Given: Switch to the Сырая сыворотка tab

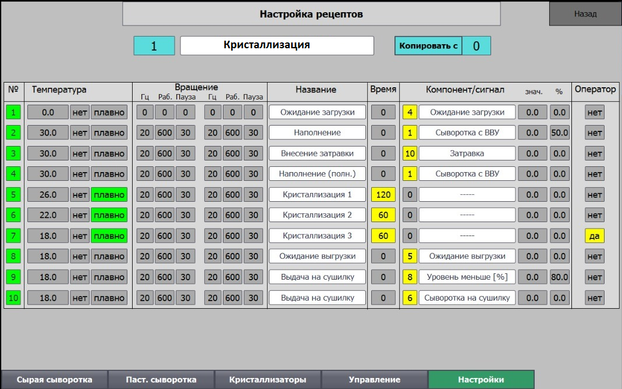Looking at the screenshot, I should (54, 380).
